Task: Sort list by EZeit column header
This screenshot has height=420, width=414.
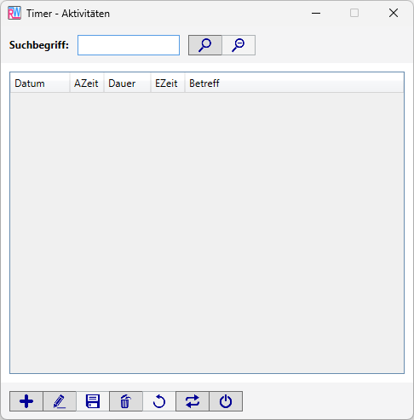Action: coord(168,83)
